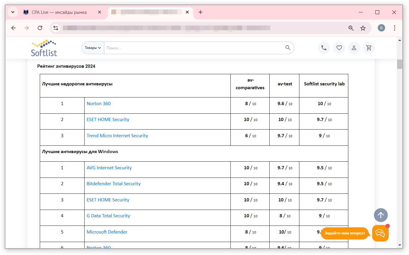Click Trend Micro av-comparatives score 6 / 10
409x255 pixels.
coord(250,136)
